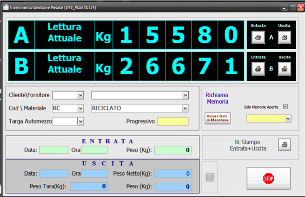Image resolution: width=305 pixels, height=197 pixels.
Task: Click the Uscita Peso (Kg) field
Action: pos(173,186)
